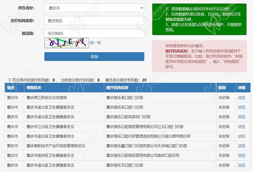This screenshot has height=172, width=253.
Task: Click the 省份 column header
Action: (14, 88)
